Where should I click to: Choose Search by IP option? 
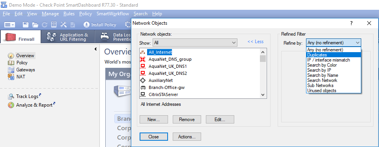click(x=334, y=70)
